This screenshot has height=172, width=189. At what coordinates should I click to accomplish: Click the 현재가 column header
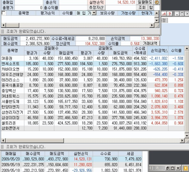[147, 13]
